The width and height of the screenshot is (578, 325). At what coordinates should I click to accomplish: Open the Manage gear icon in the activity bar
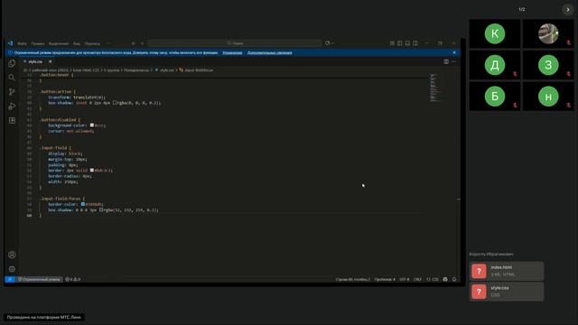click(12, 269)
